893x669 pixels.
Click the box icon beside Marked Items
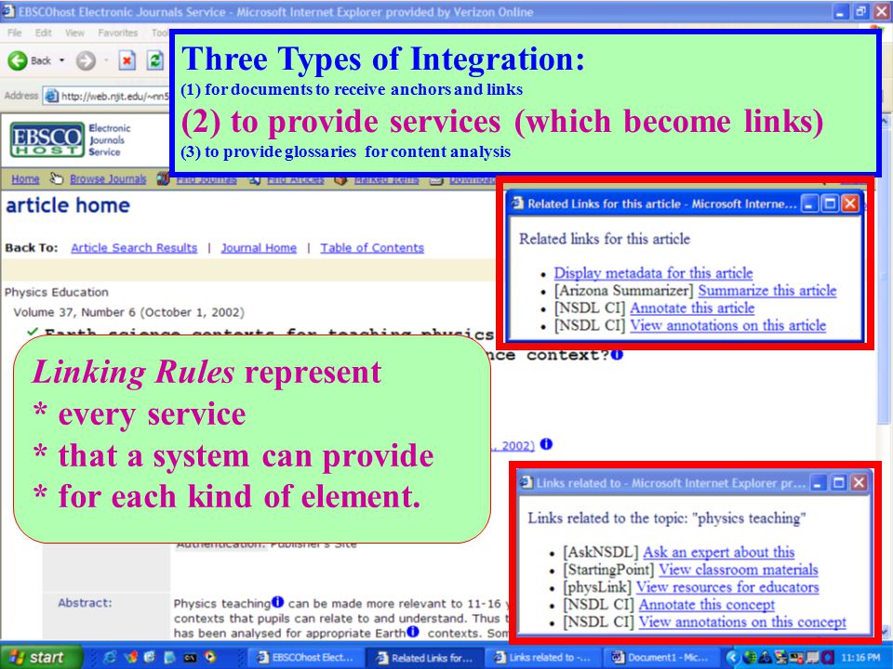pyautogui.click(x=340, y=179)
